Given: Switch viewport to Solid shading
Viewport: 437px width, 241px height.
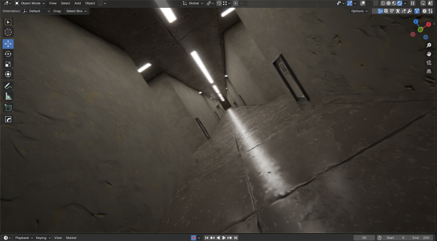Looking at the screenshot, I should [x=388, y=3].
